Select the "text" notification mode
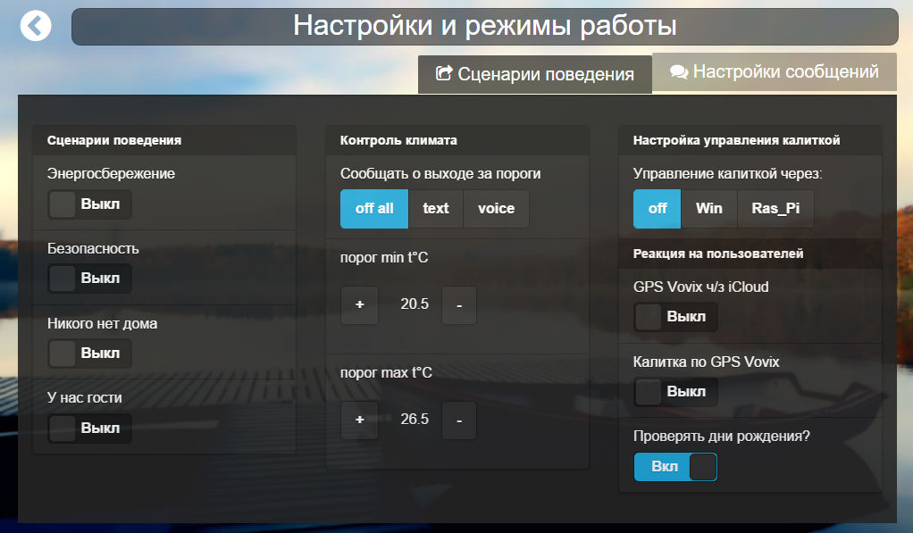The width and height of the screenshot is (913, 533). pyautogui.click(x=436, y=209)
